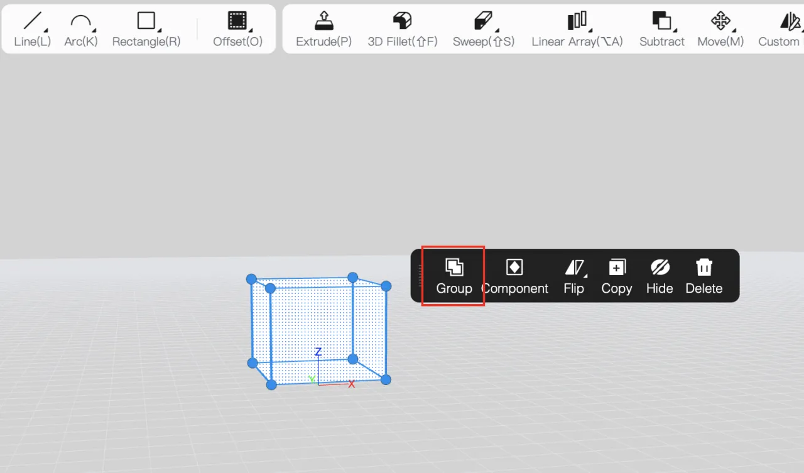Image resolution: width=804 pixels, height=473 pixels.
Task: Choose the Rectangle drawing tool
Action: click(146, 29)
